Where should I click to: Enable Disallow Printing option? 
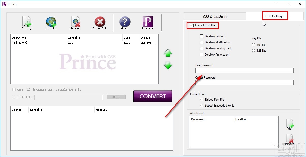[202, 36]
